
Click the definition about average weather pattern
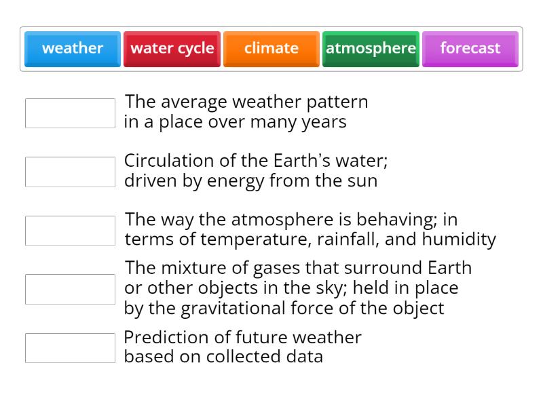[x=246, y=111]
